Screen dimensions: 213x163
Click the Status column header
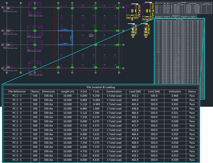192,92
